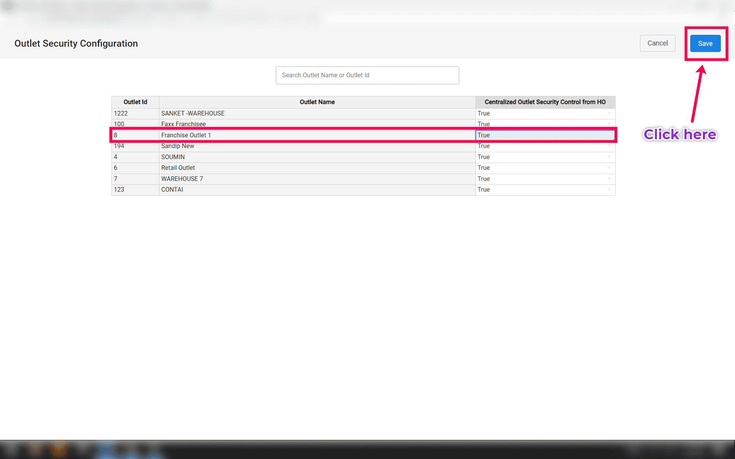Click Centralized Outlet Security Control header
Viewport: 735px width, 459px height.
click(x=545, y=102)
